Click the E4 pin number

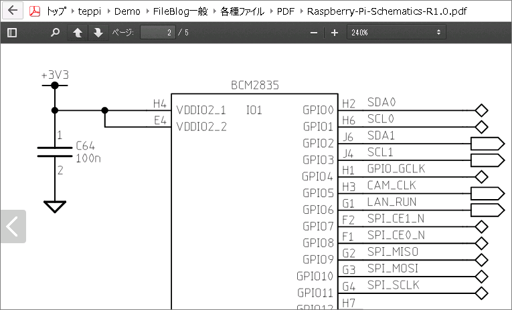[160, 120]
